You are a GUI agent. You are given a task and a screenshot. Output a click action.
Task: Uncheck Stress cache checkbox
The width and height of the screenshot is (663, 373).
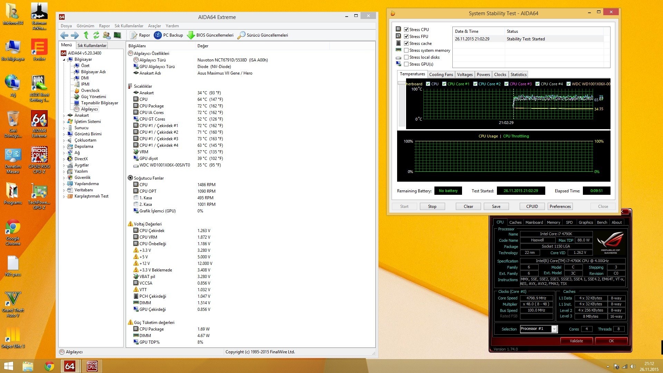pyautogui.click(x=406, y=44)
